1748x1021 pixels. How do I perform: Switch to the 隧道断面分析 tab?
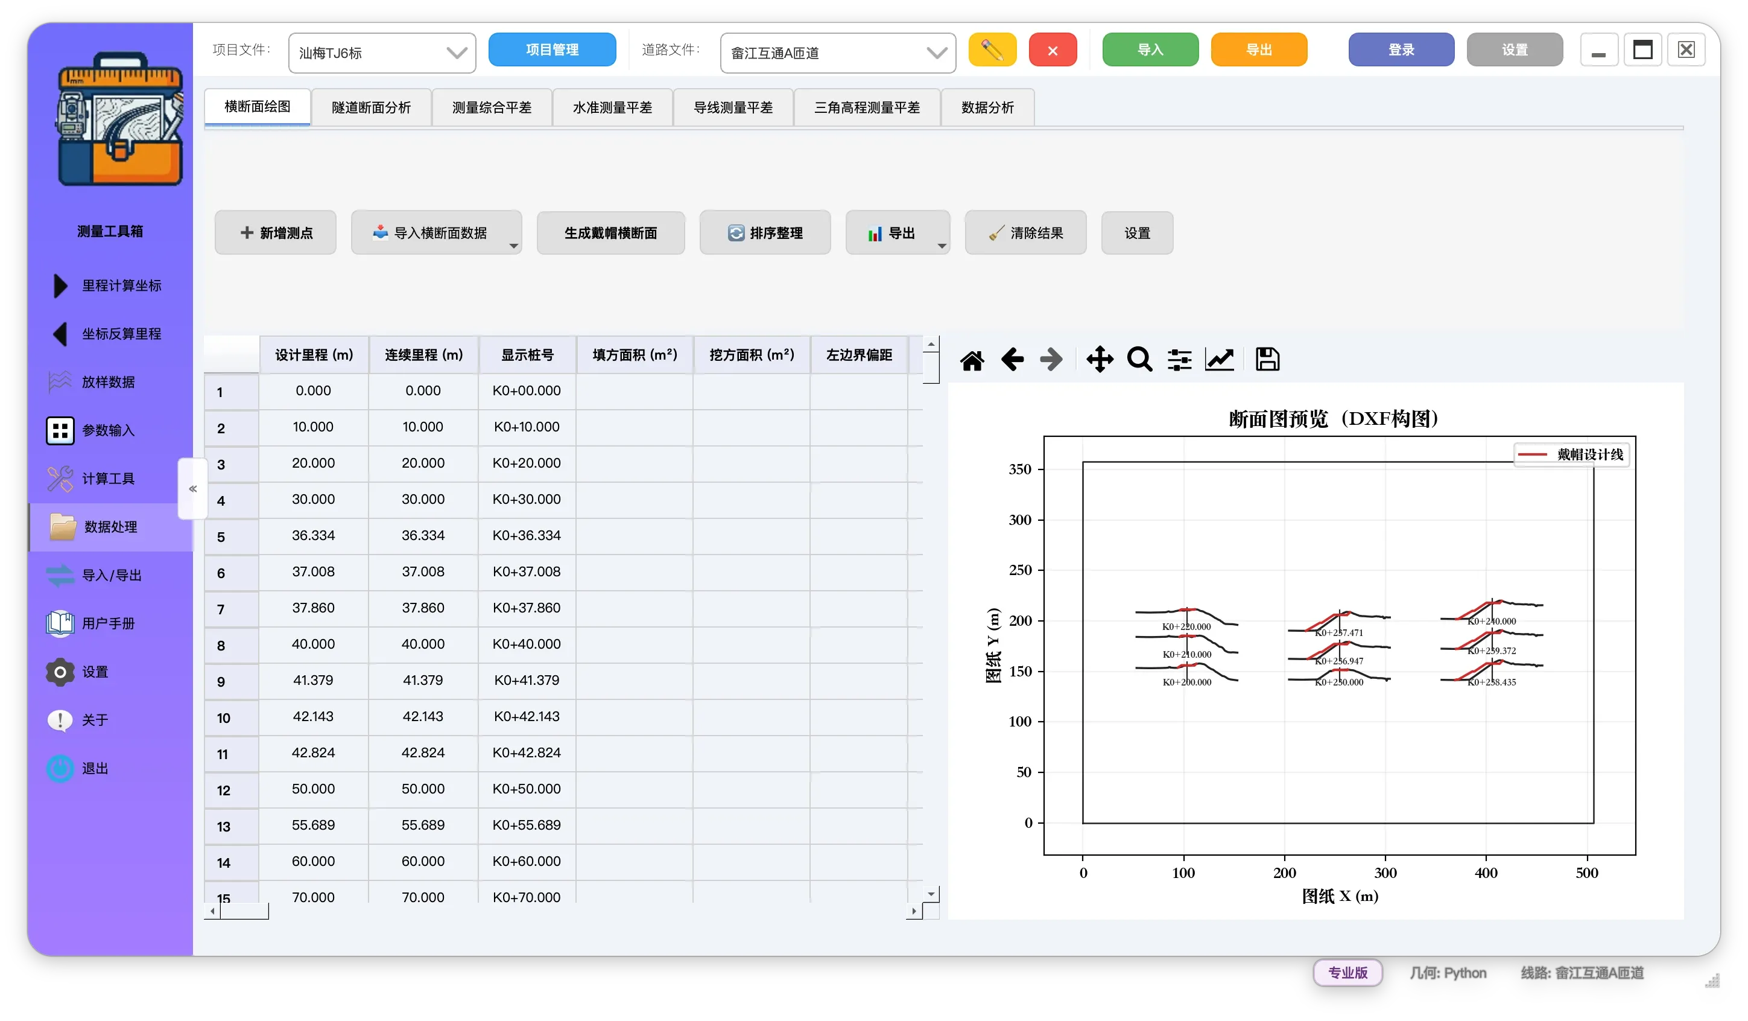pyautogui.click(x=371, y=107)
